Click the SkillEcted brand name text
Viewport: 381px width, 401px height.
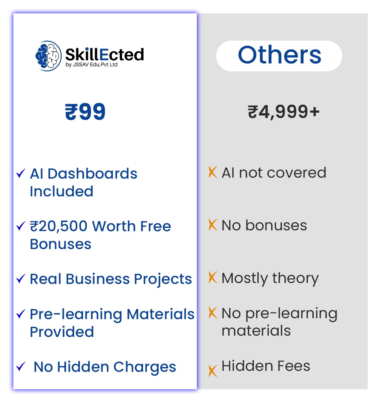[x=104, y=54]
